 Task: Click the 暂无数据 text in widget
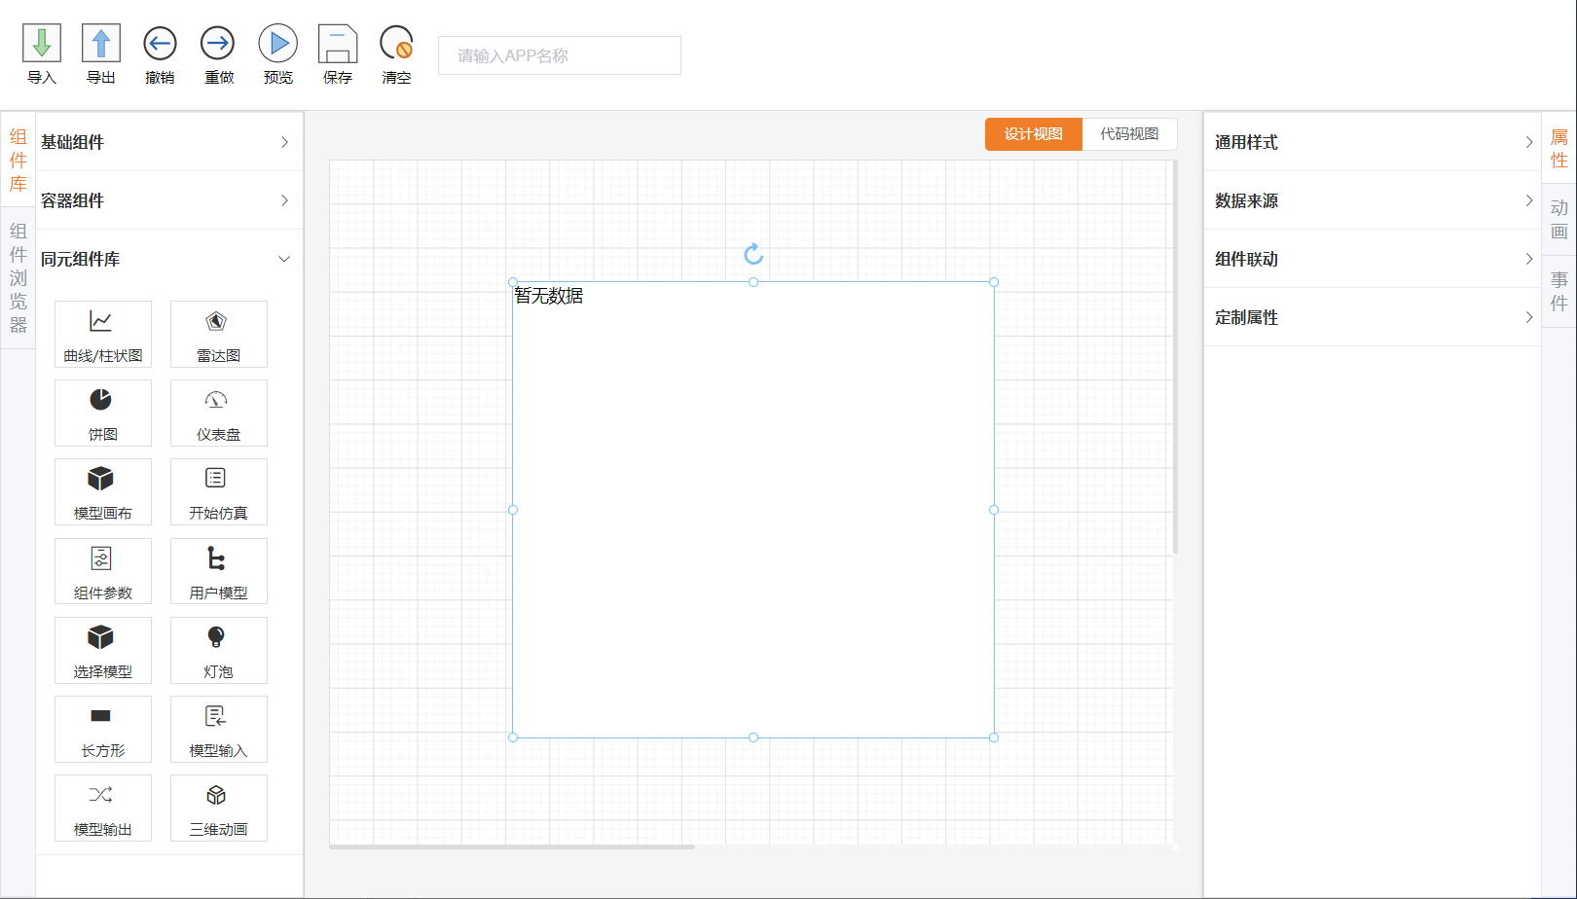pyautogui.click(x=549, y=296)
